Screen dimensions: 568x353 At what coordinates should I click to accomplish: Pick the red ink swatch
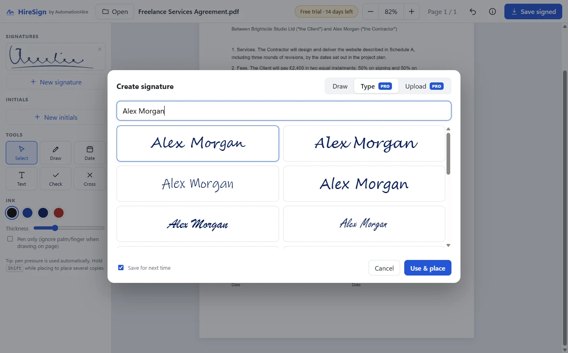[59, 213]
